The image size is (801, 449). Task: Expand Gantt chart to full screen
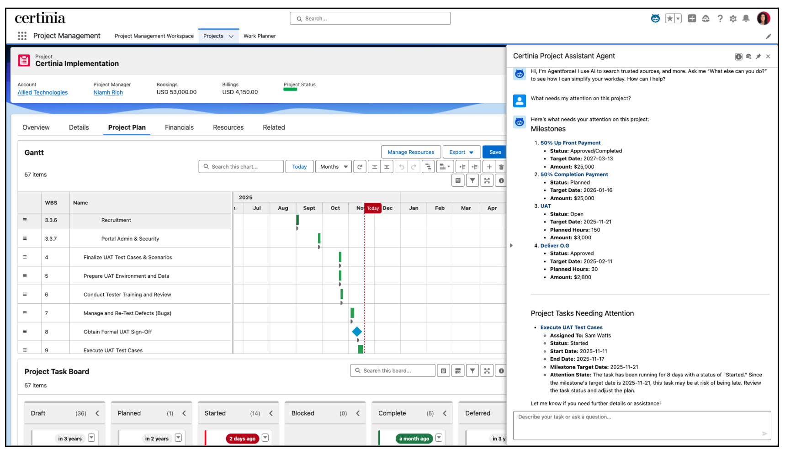487,181
